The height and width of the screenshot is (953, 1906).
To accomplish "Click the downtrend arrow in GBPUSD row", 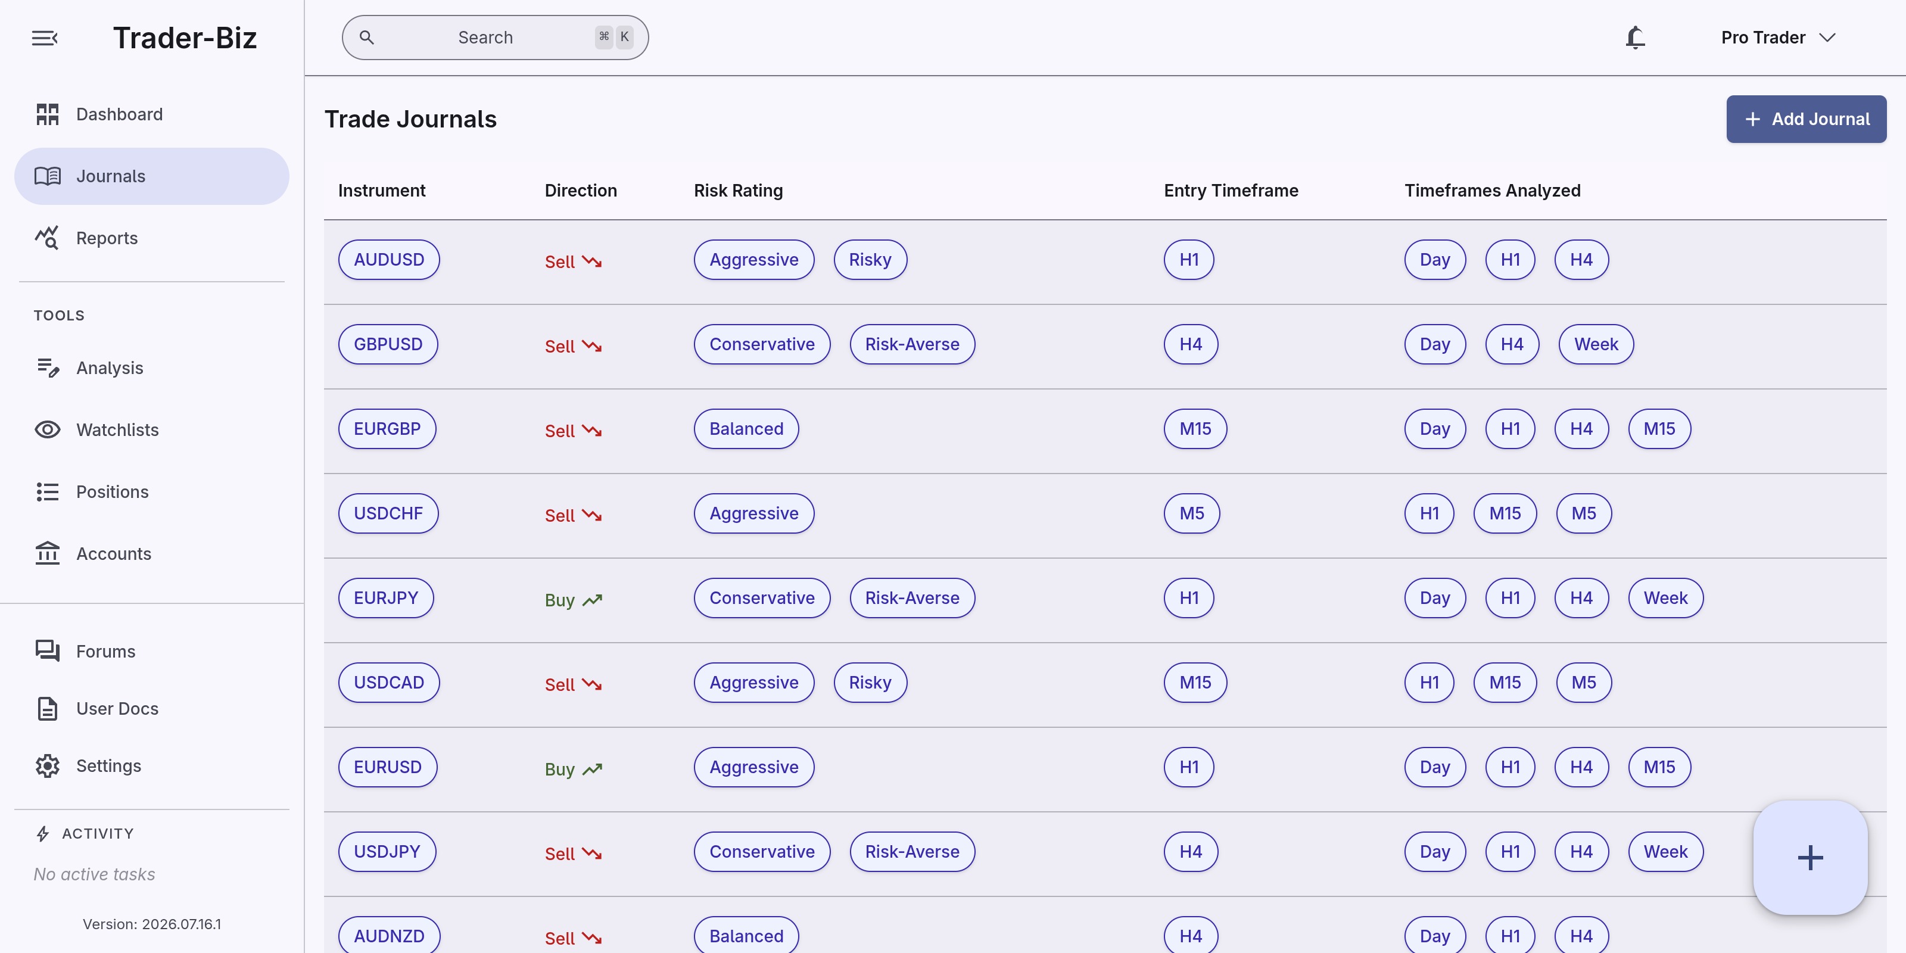I will click(592, 346).
